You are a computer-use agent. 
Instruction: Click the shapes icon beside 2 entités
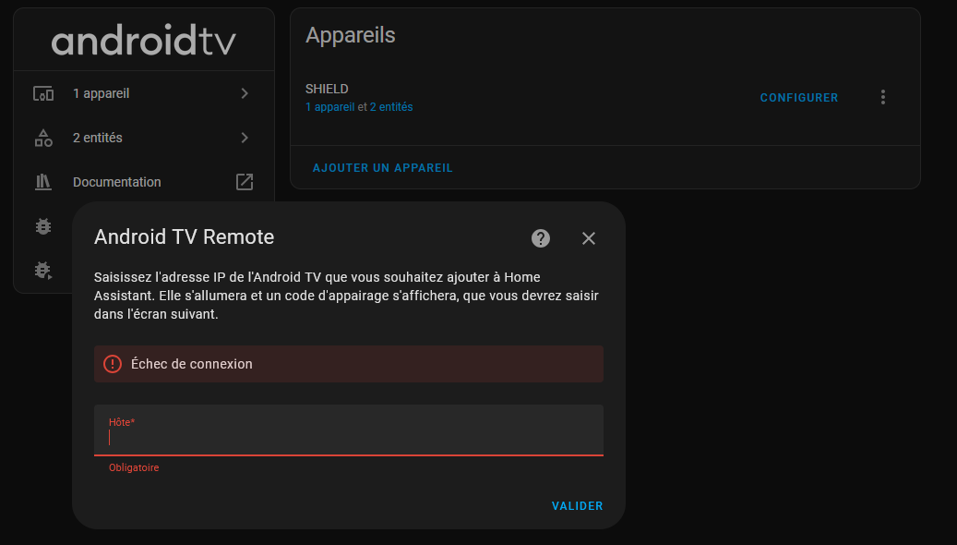pos(43,138)
